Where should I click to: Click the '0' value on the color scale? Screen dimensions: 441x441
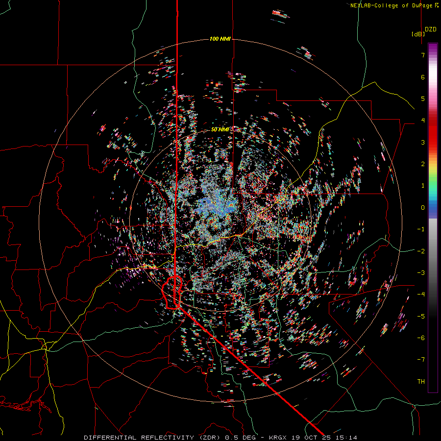pos(423,208)
